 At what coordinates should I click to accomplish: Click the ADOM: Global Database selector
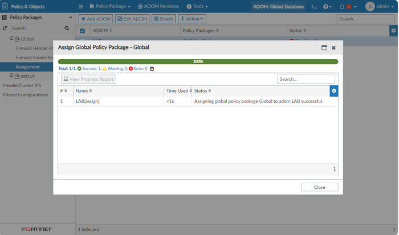pos(278,7)
